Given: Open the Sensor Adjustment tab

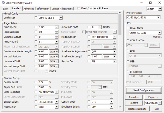Looking at the screenshot, I should click(62, 9).
